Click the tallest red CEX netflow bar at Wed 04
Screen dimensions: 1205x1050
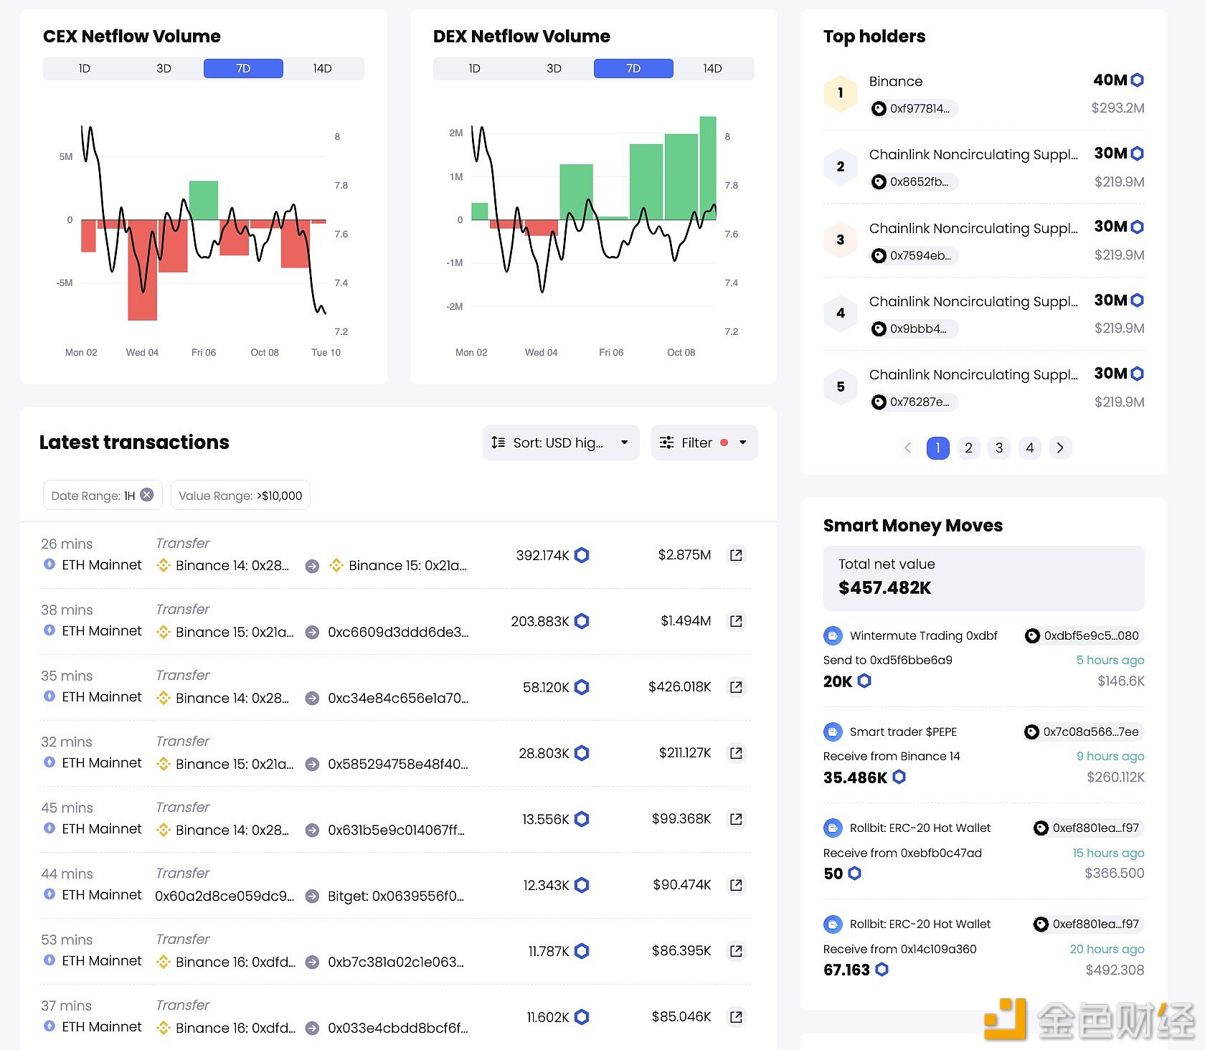(x=142, y=270)
